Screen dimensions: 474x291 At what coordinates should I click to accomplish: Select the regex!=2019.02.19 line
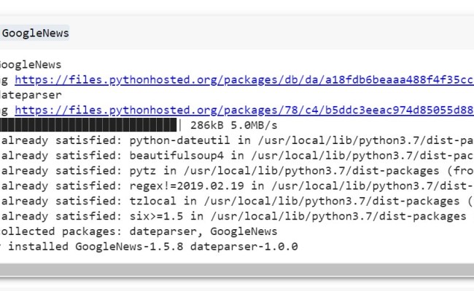pos(237,186)
